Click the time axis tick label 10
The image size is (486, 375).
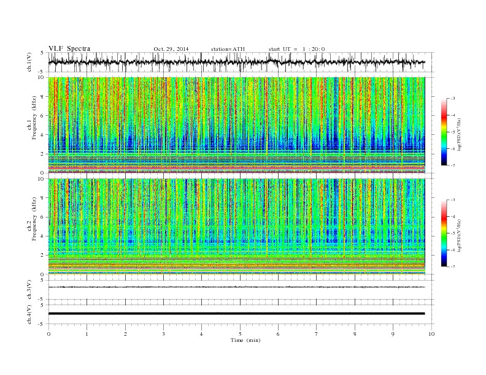coord(431,334)
